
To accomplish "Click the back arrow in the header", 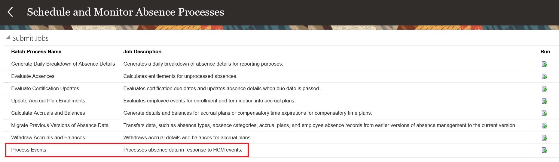I will [10, 12].
